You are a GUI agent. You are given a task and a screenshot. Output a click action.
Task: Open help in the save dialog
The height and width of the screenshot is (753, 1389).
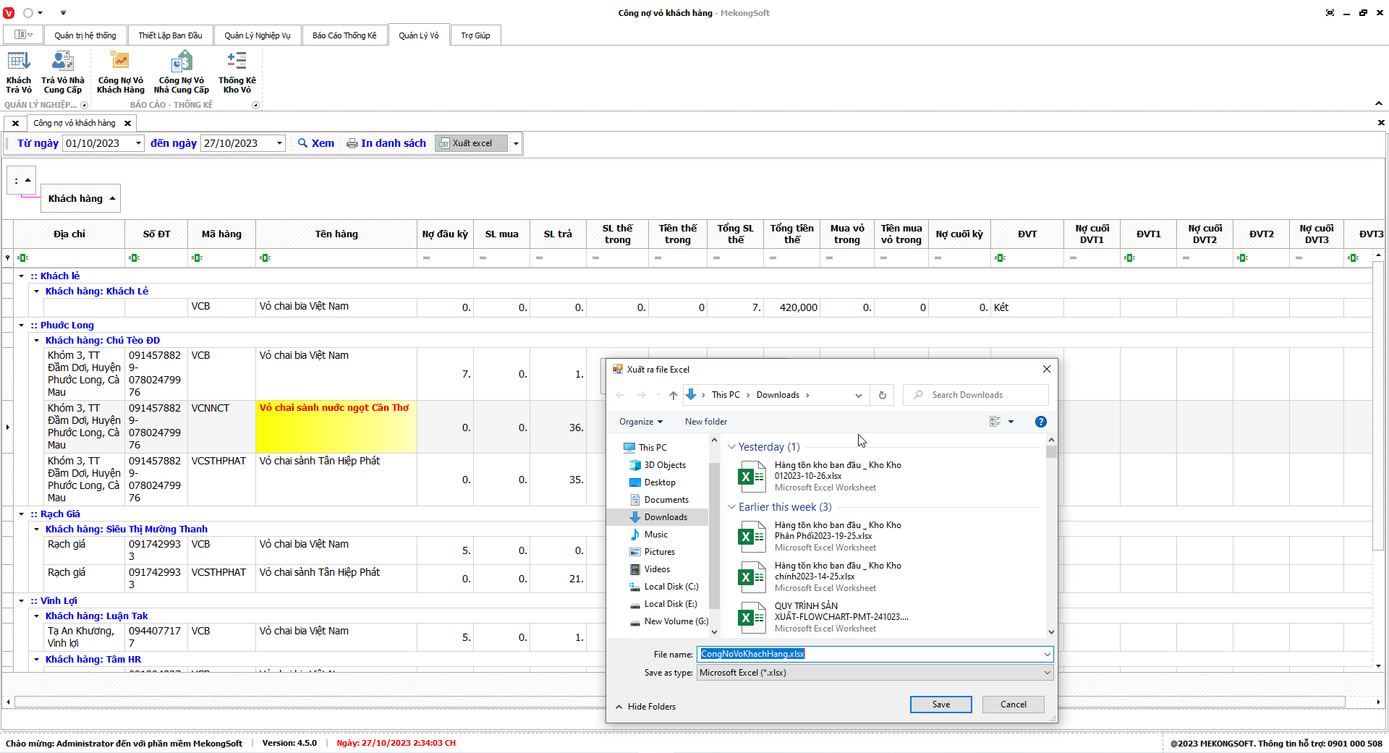(1040, 422)
